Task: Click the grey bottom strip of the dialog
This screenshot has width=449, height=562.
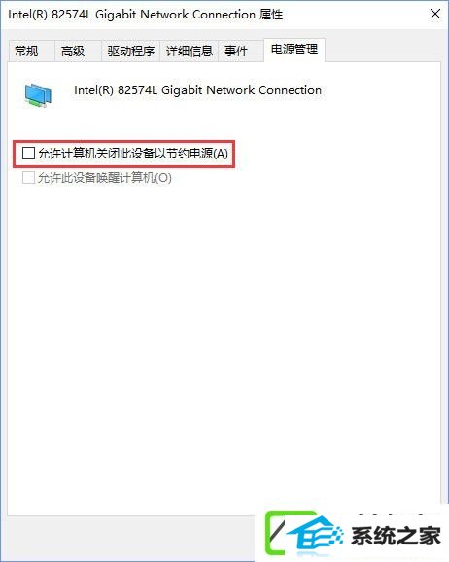Action: [x=131, y=537]
